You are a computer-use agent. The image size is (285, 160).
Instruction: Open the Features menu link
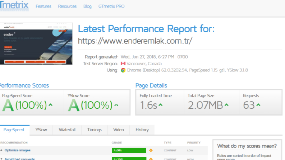[43, 6]
